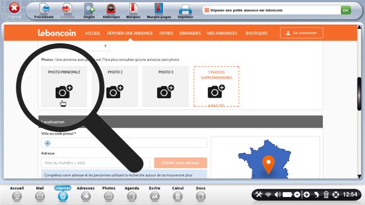This screenshot has width=365, height=205.
Task: Open settings via the tools wrench icon
Action: point(259,194)
